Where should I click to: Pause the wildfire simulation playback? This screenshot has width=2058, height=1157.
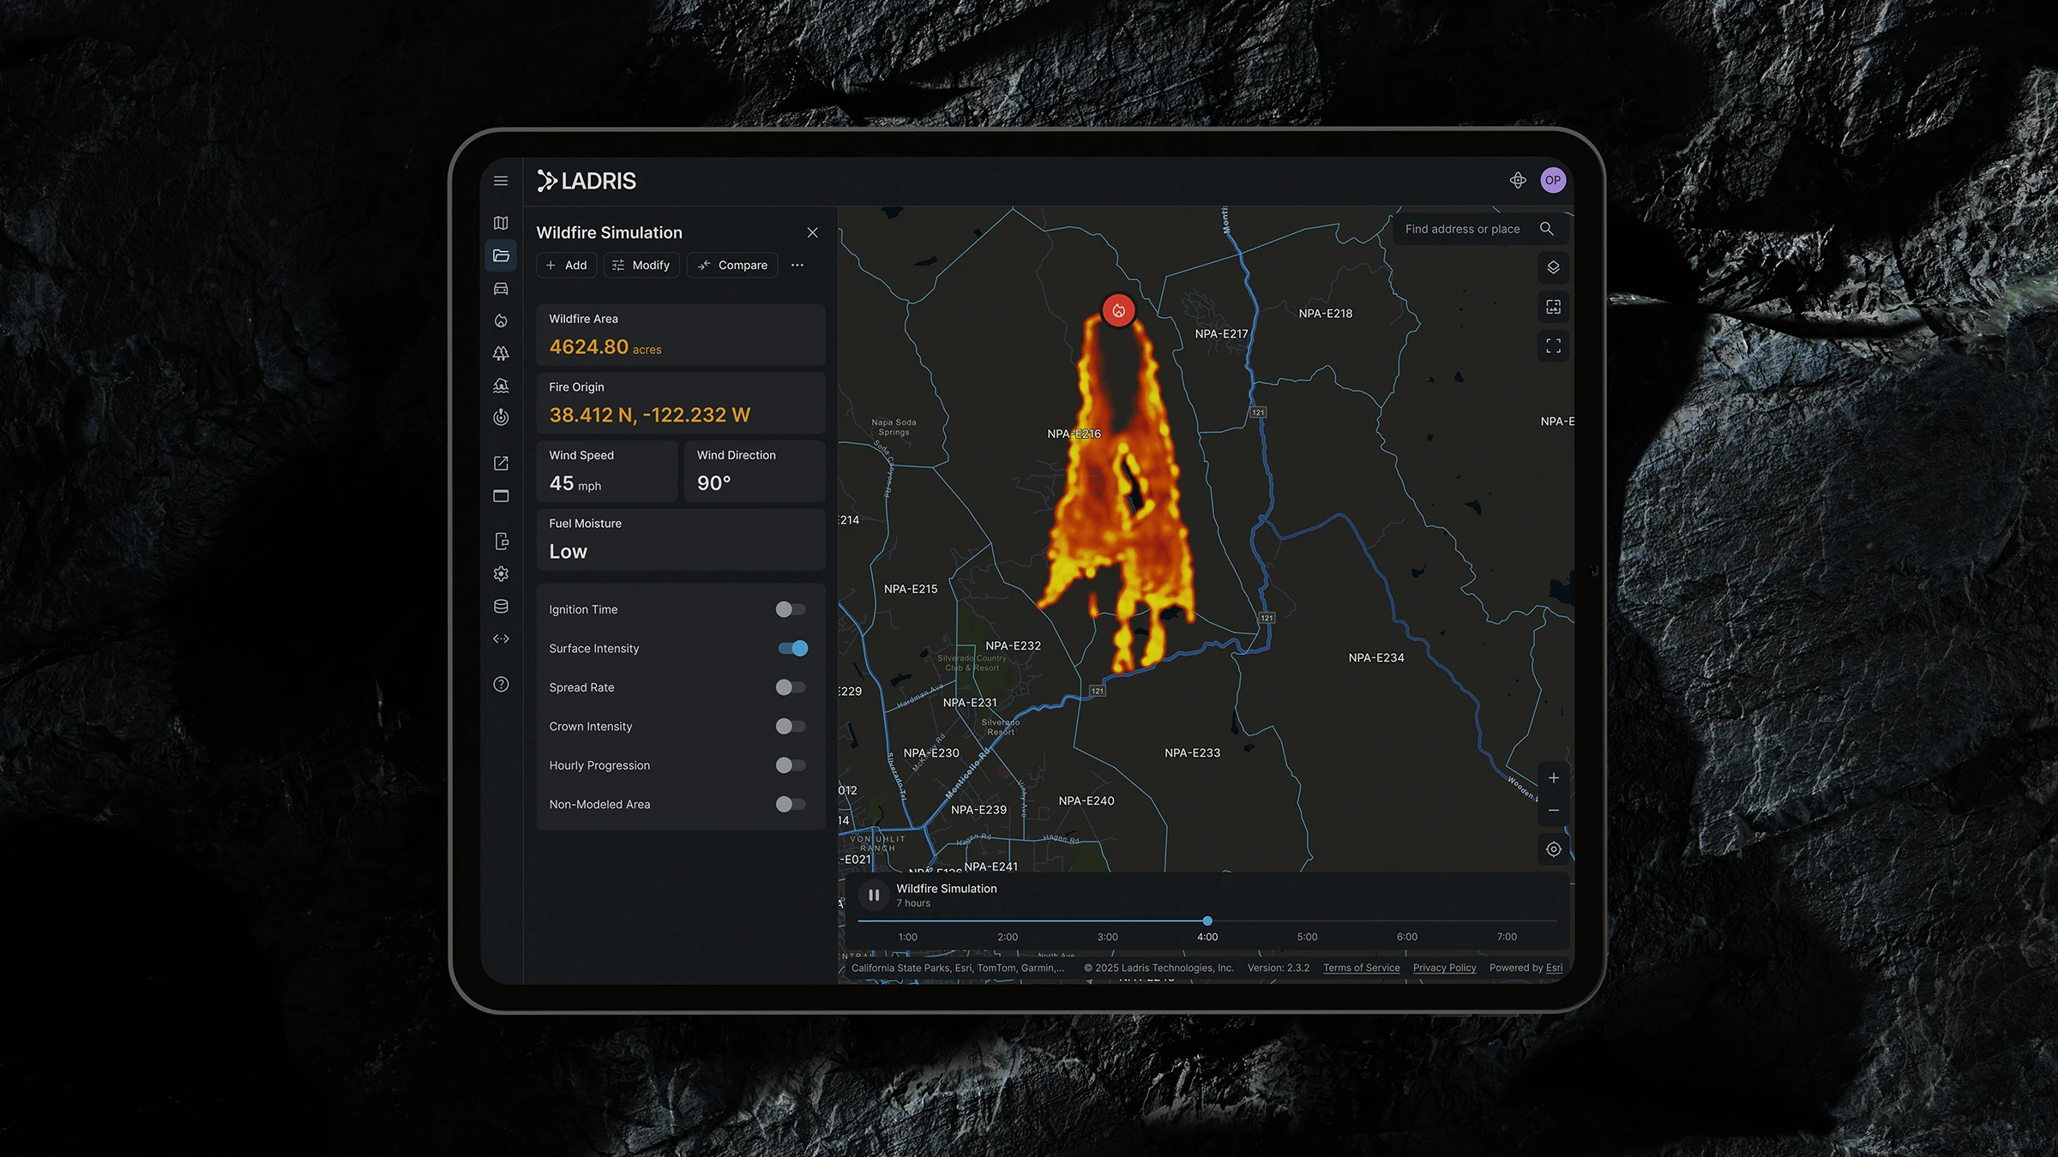pos(874,894)
